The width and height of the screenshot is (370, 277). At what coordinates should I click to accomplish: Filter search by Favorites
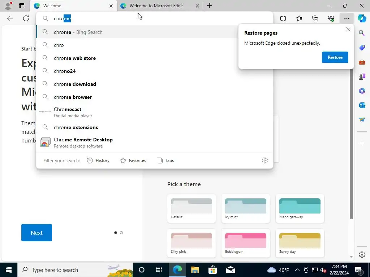pyautogui.click(x=133, y=161)
